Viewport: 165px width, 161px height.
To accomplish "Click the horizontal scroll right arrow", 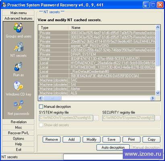I will [x=153, y=98].
